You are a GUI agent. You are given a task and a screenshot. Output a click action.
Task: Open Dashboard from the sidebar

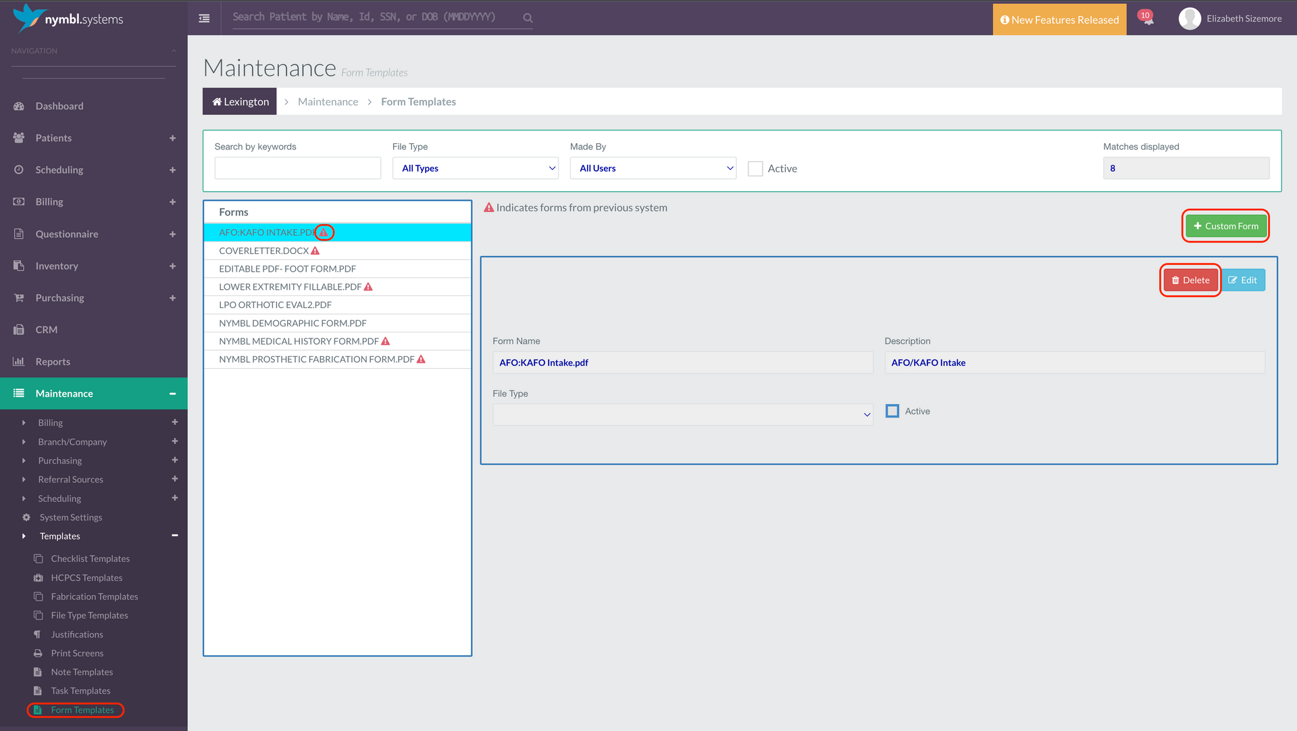tap(59, 106)
